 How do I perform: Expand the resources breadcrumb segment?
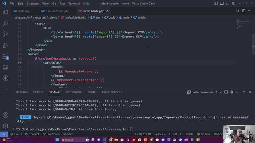[39, 17]
